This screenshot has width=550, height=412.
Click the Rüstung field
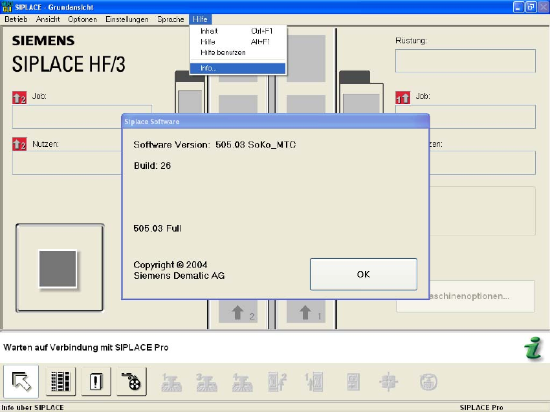point(465,61)
